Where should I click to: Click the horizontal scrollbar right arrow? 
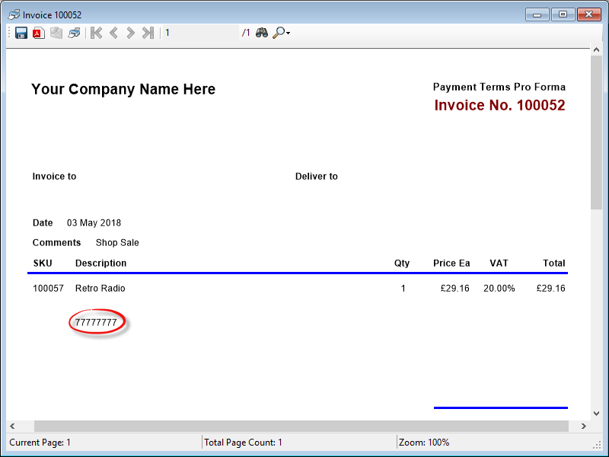584,425
